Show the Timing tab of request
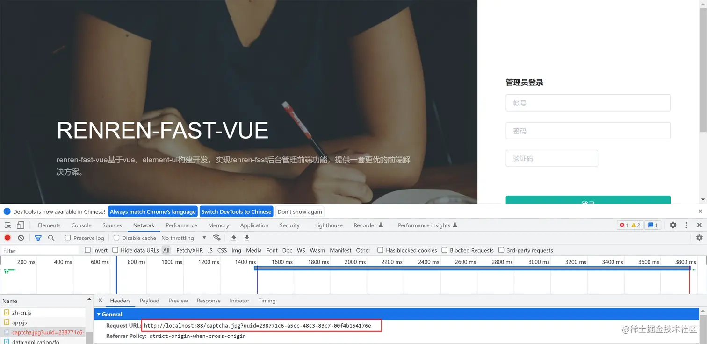The width and height of the screenshot is (707, 344). (267, 301)
